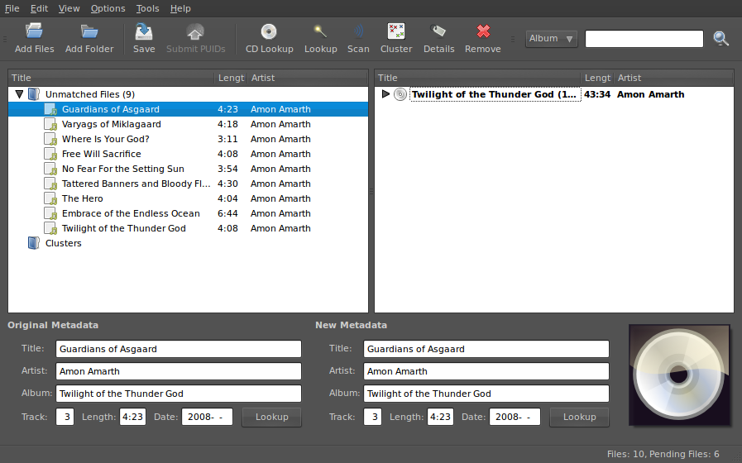Select 'Tattered Banners and Bloody Fl...' row
Viewport: 742px width, 463px height.
(188, 184)
